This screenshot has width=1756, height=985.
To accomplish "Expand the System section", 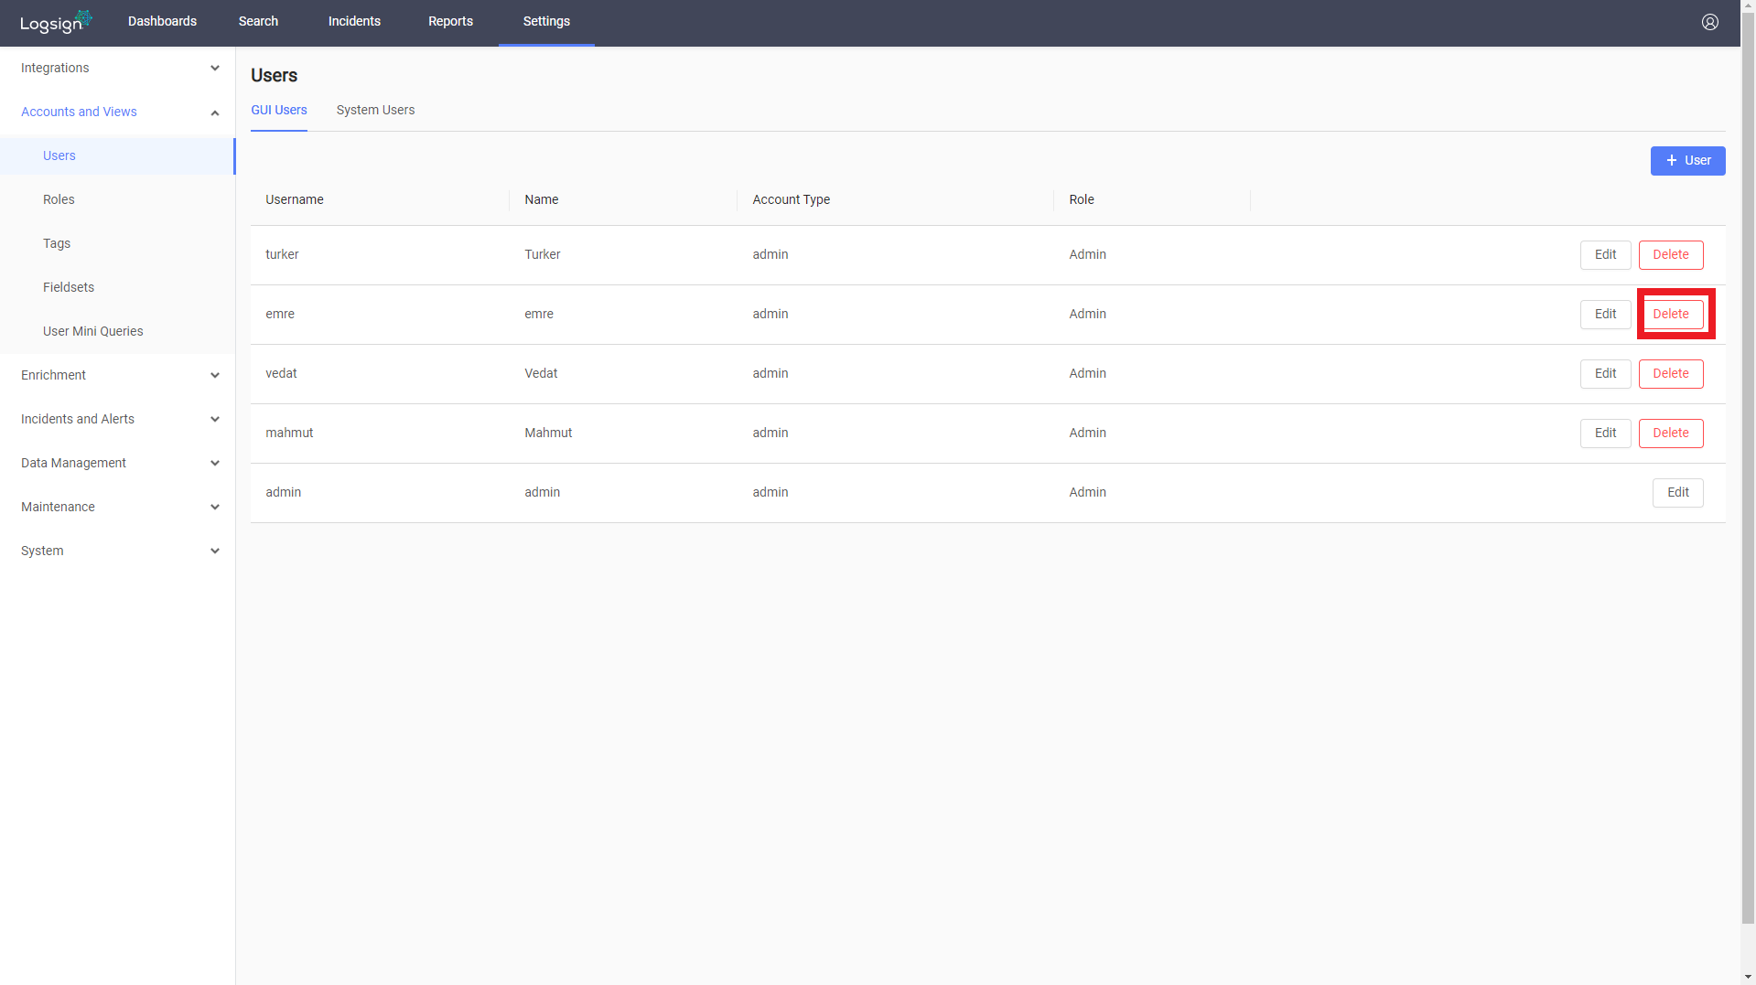I will (117, 551).
